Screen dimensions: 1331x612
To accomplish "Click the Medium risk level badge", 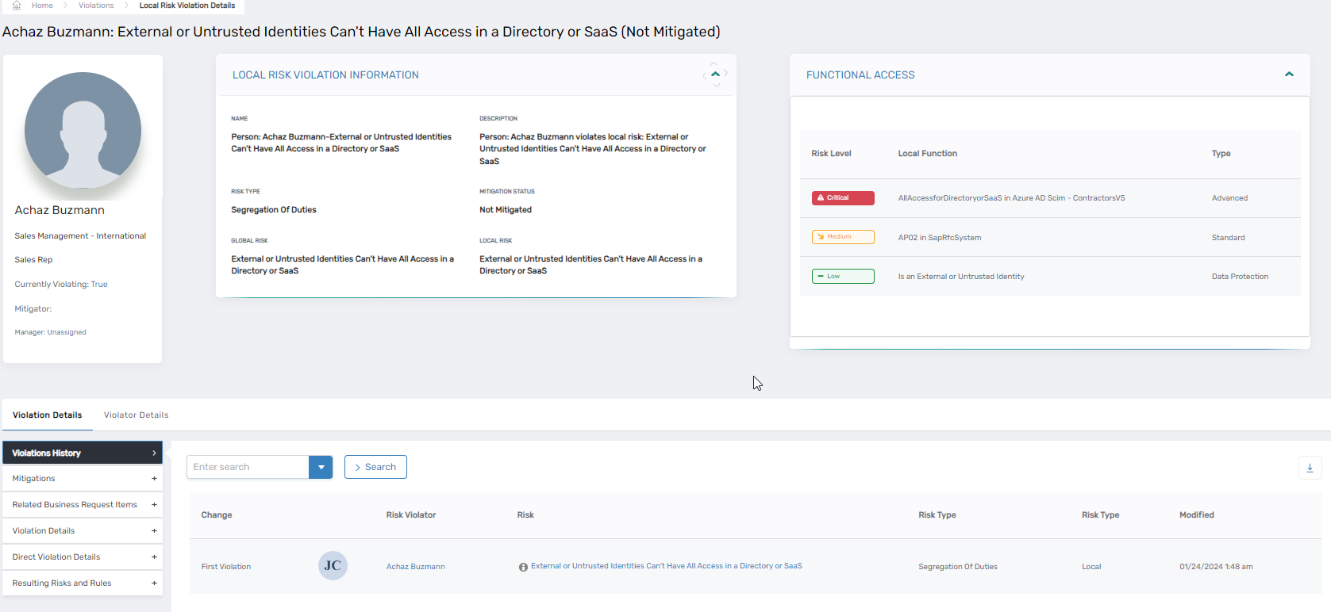I will point(842,237).
